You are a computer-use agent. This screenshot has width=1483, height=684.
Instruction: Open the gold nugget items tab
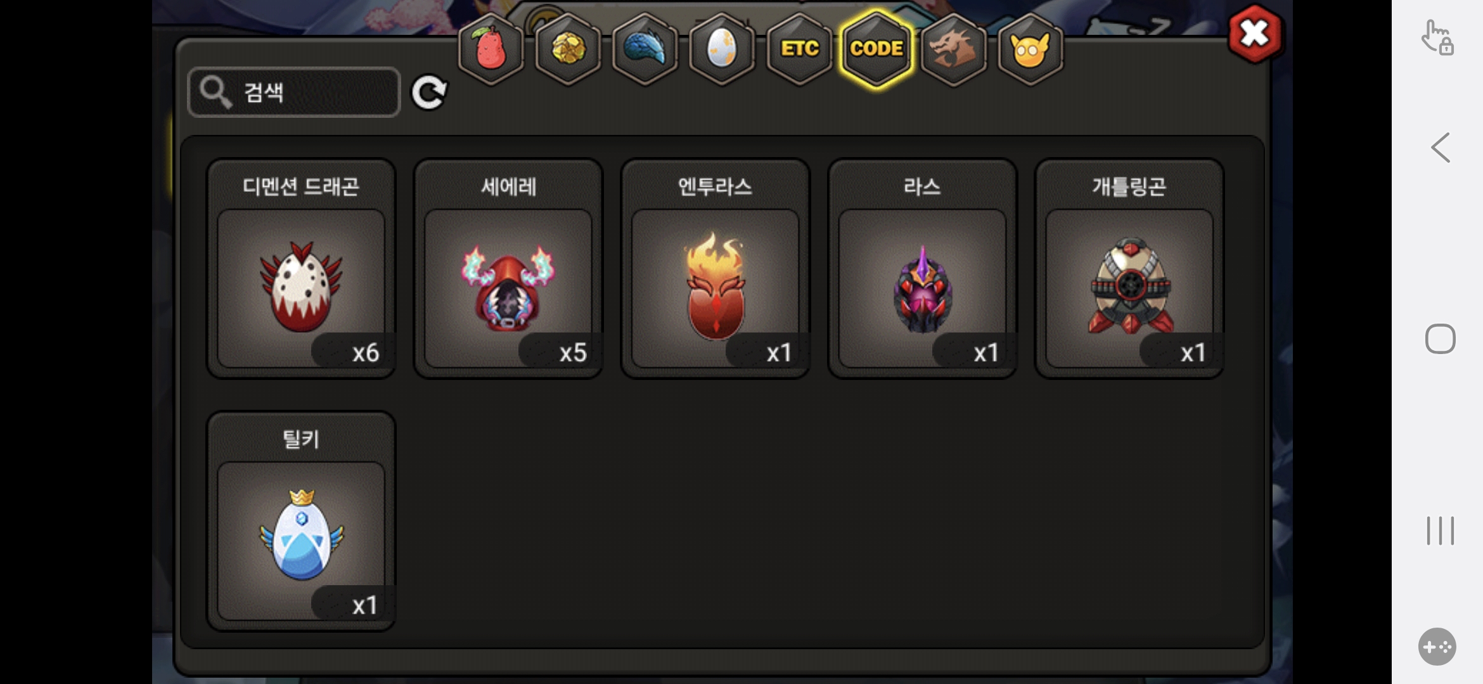coord(568,49)
